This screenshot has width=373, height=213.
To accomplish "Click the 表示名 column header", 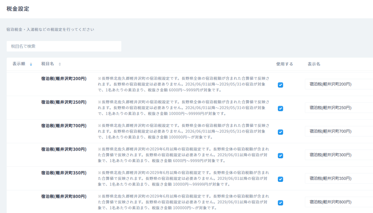I will (x=314, y=64).
